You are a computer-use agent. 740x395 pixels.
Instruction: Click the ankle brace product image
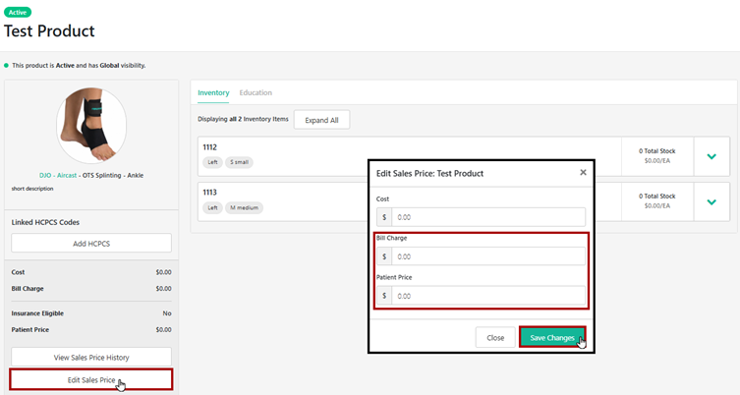tap(91, 126)
